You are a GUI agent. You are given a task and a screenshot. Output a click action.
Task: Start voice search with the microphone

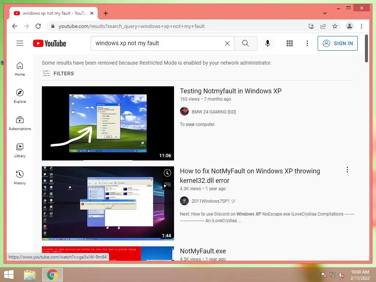click(268, 43)
